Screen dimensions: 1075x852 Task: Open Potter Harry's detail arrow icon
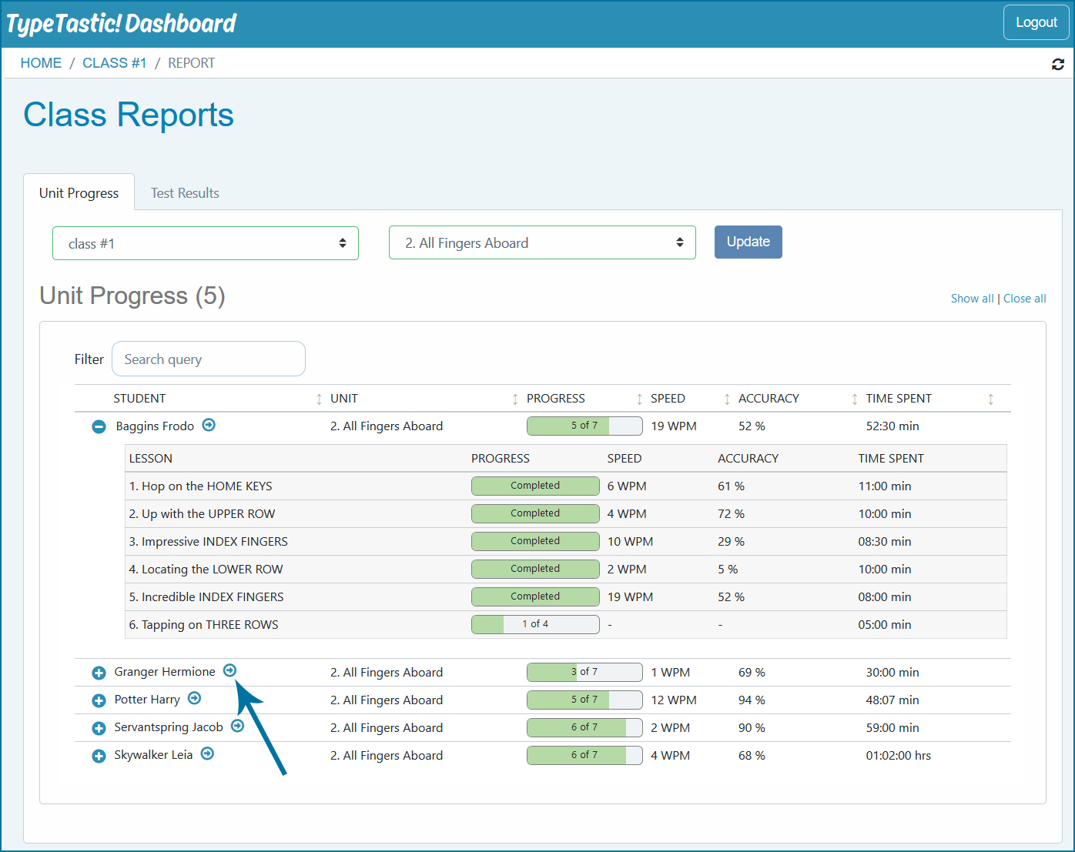click(x=194, y=698)
